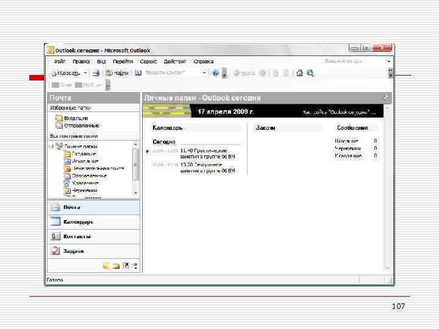The width and height of the screenshot is (439, 329).
Task: Open the 13.20 Лекционное занятие appointment
Action: 207,168
